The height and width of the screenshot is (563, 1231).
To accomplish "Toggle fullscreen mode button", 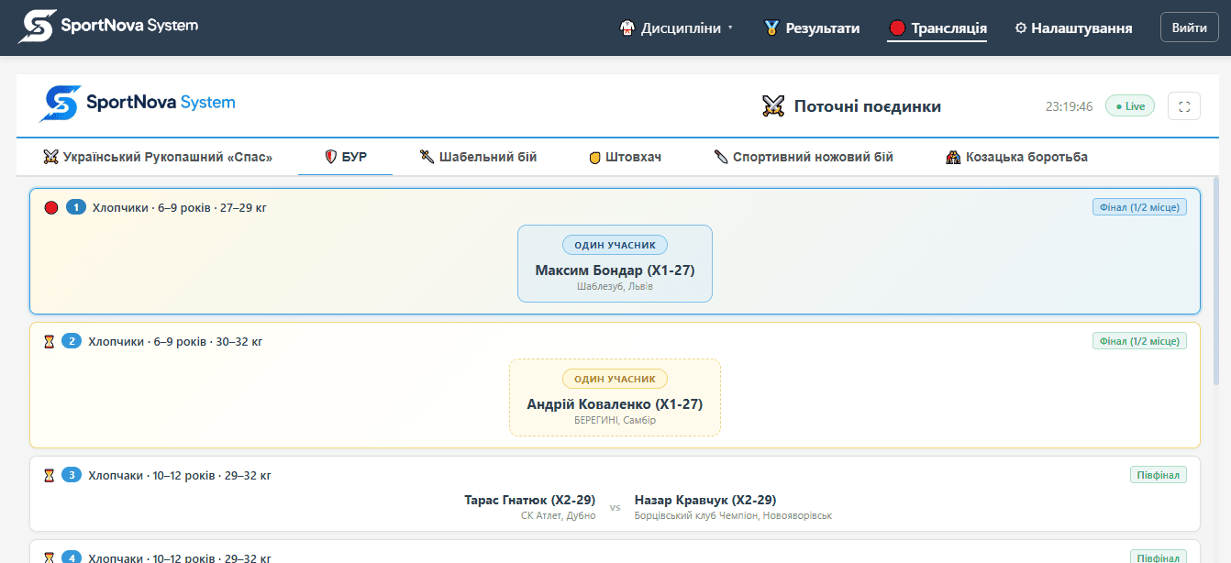I will click(1184, 106).
